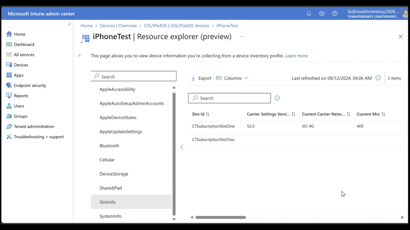The width and height of the screenshot is (410, 230).
Task: Click the table Search field
Action: pos(229,98)
